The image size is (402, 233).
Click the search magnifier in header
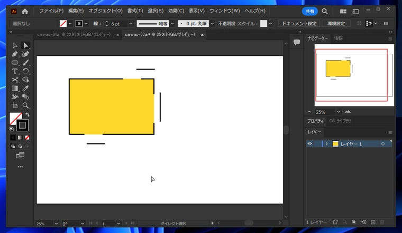pyautogui.click(x=325, y=11)
